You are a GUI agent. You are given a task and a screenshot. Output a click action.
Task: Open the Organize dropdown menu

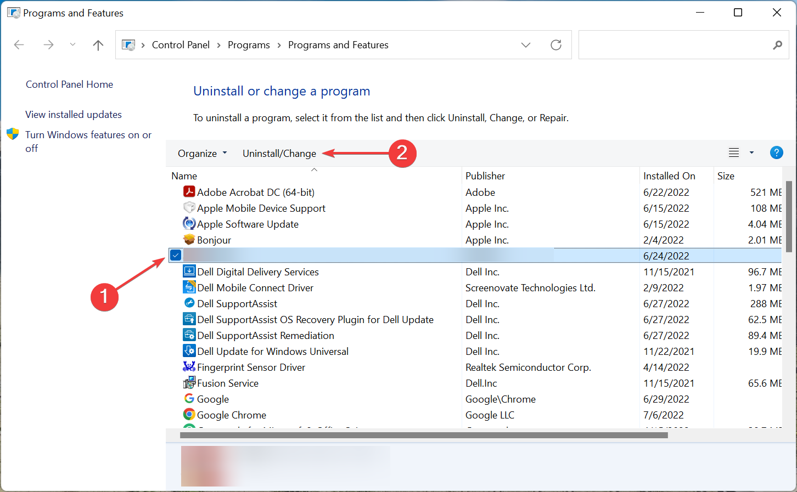tap(202, 154)
